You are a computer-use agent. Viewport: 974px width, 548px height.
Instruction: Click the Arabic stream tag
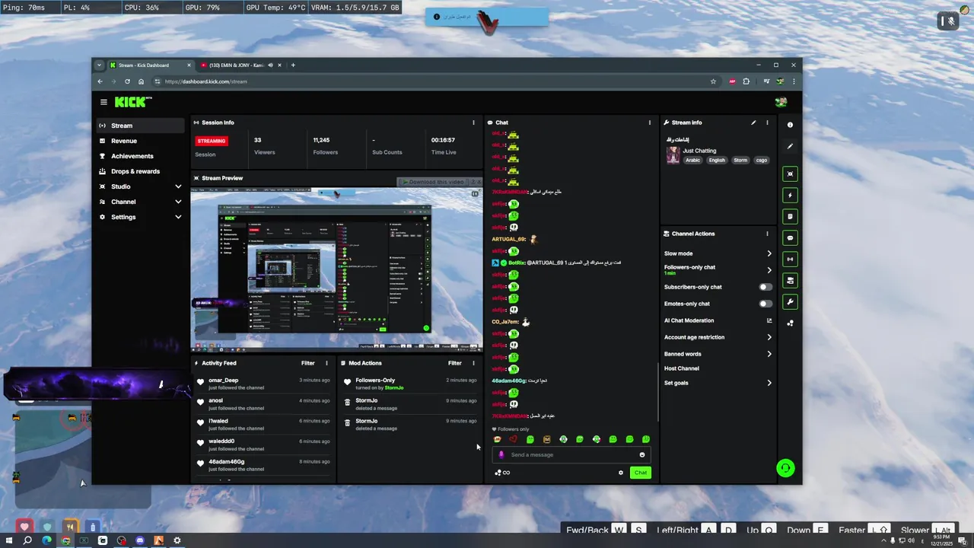tap(692, 161)
